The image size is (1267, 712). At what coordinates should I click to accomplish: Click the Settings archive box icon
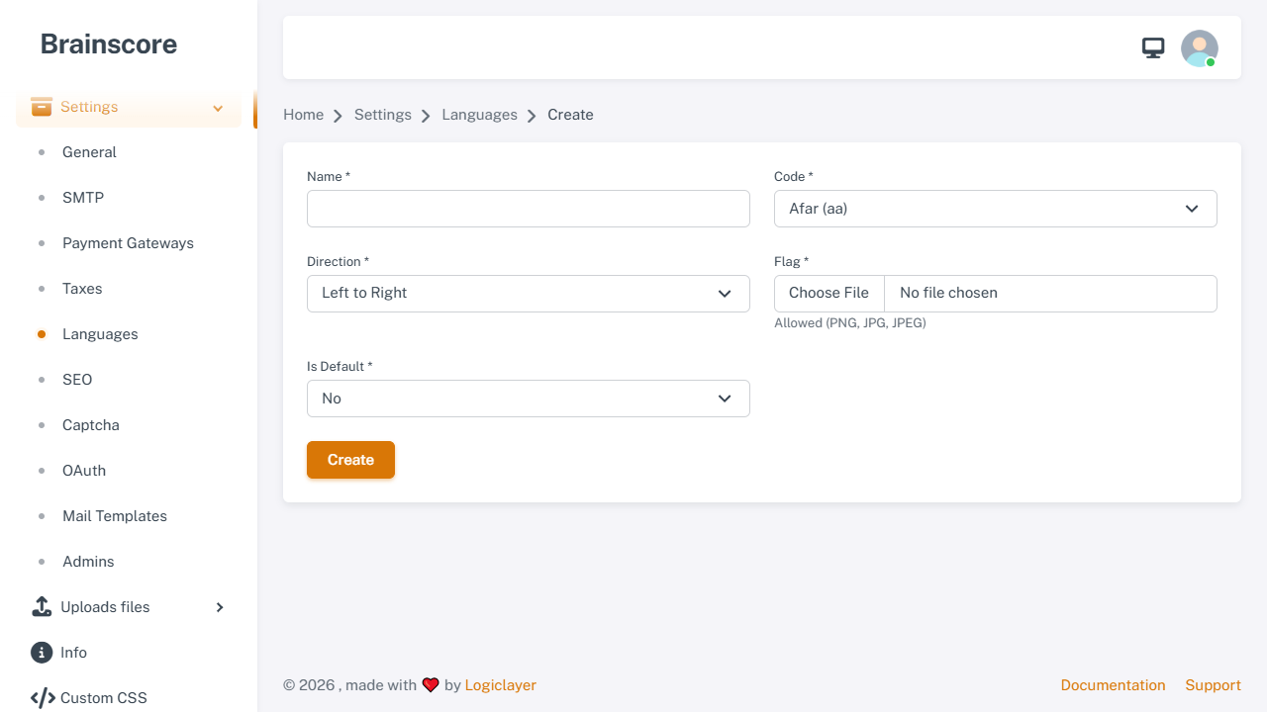pos(42,107)
